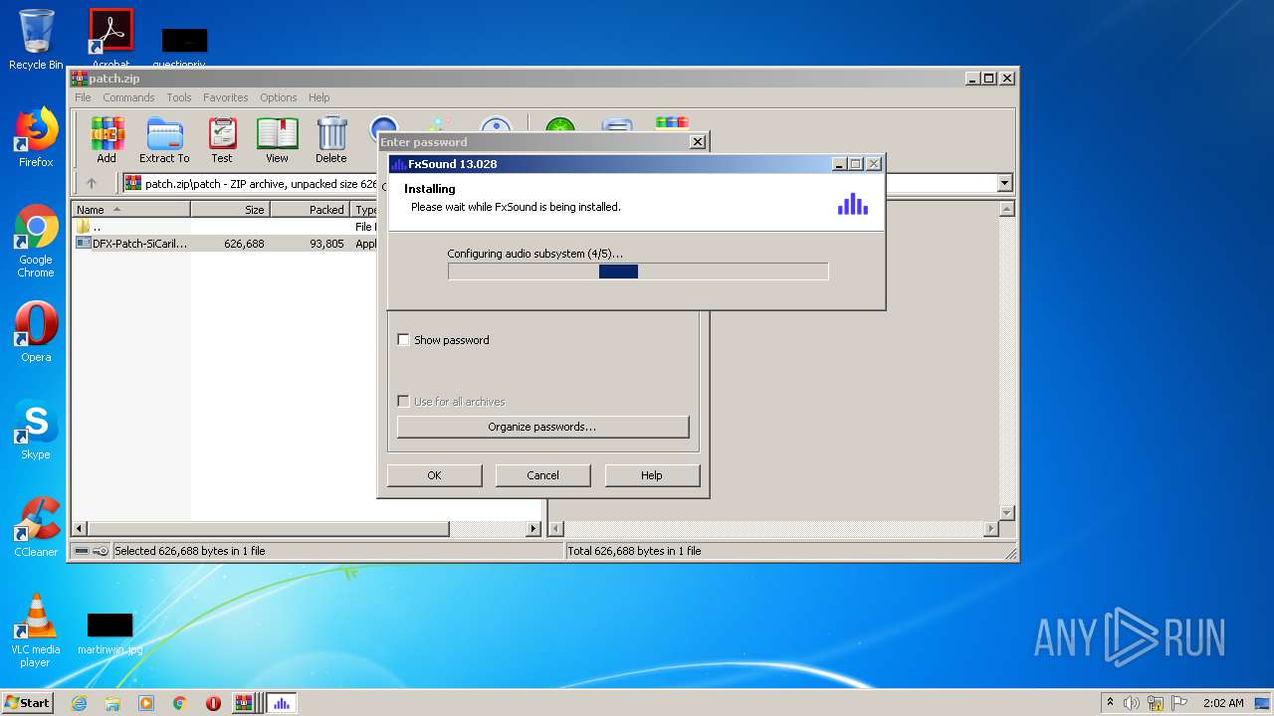
Task: Click the "Total 626,688 bytes in 1 file" status text
Action: (x=634, y=551)
